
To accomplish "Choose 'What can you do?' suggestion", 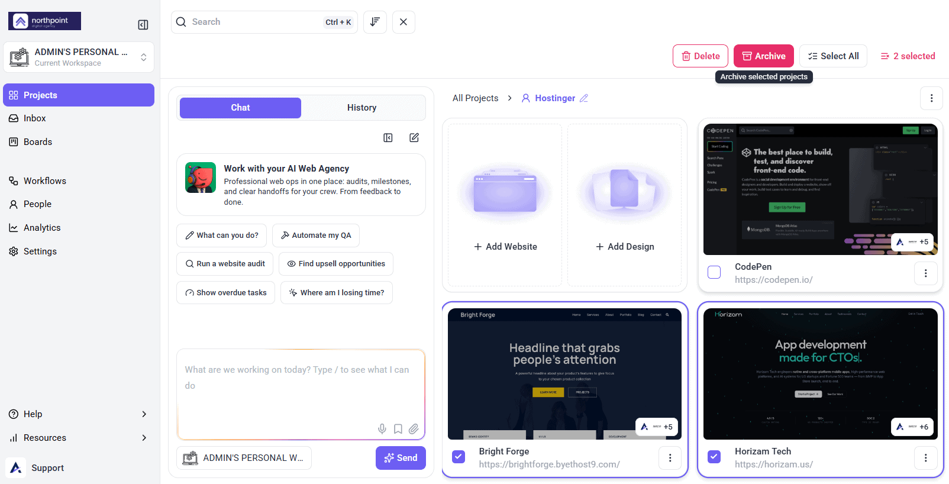I will click(x=222, y=235).
